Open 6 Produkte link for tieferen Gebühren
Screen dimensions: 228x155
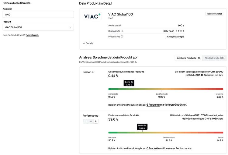[153, 105]
